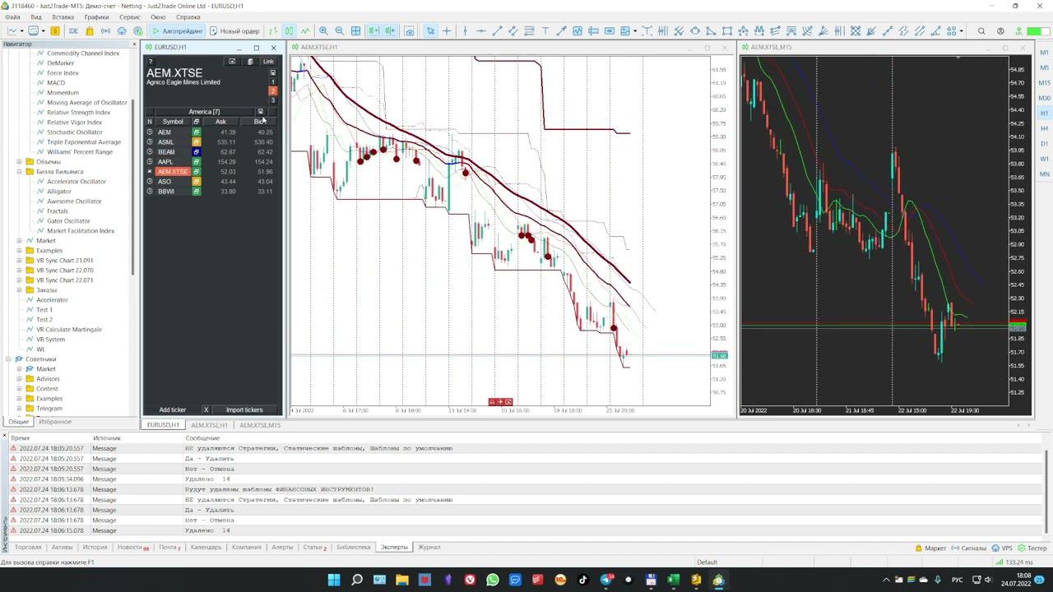This screenshot has width=1053, height=592.
Task: Zoom in on the chart
Action: pos(323,31)
